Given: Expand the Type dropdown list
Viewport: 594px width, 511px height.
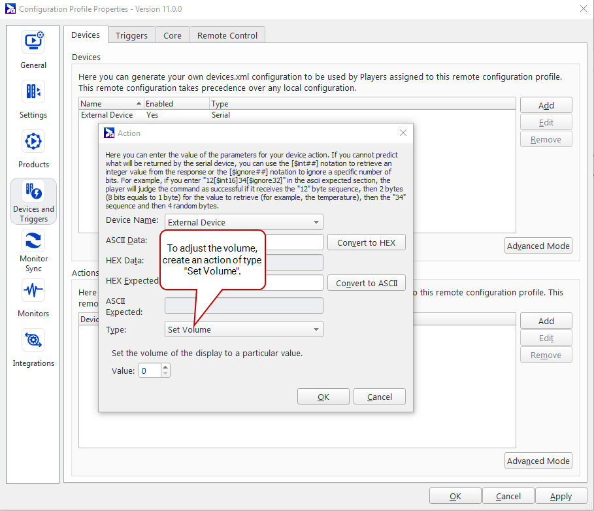Looking at the screenshot, I should (316, 329).
